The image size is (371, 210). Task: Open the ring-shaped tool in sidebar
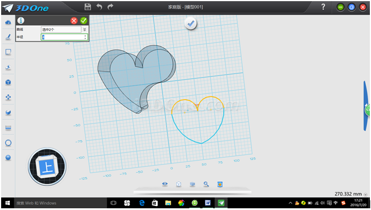coord(8,143)
